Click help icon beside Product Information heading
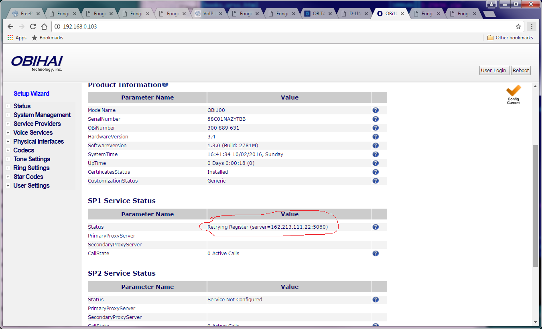 click(x=165, y=84)
